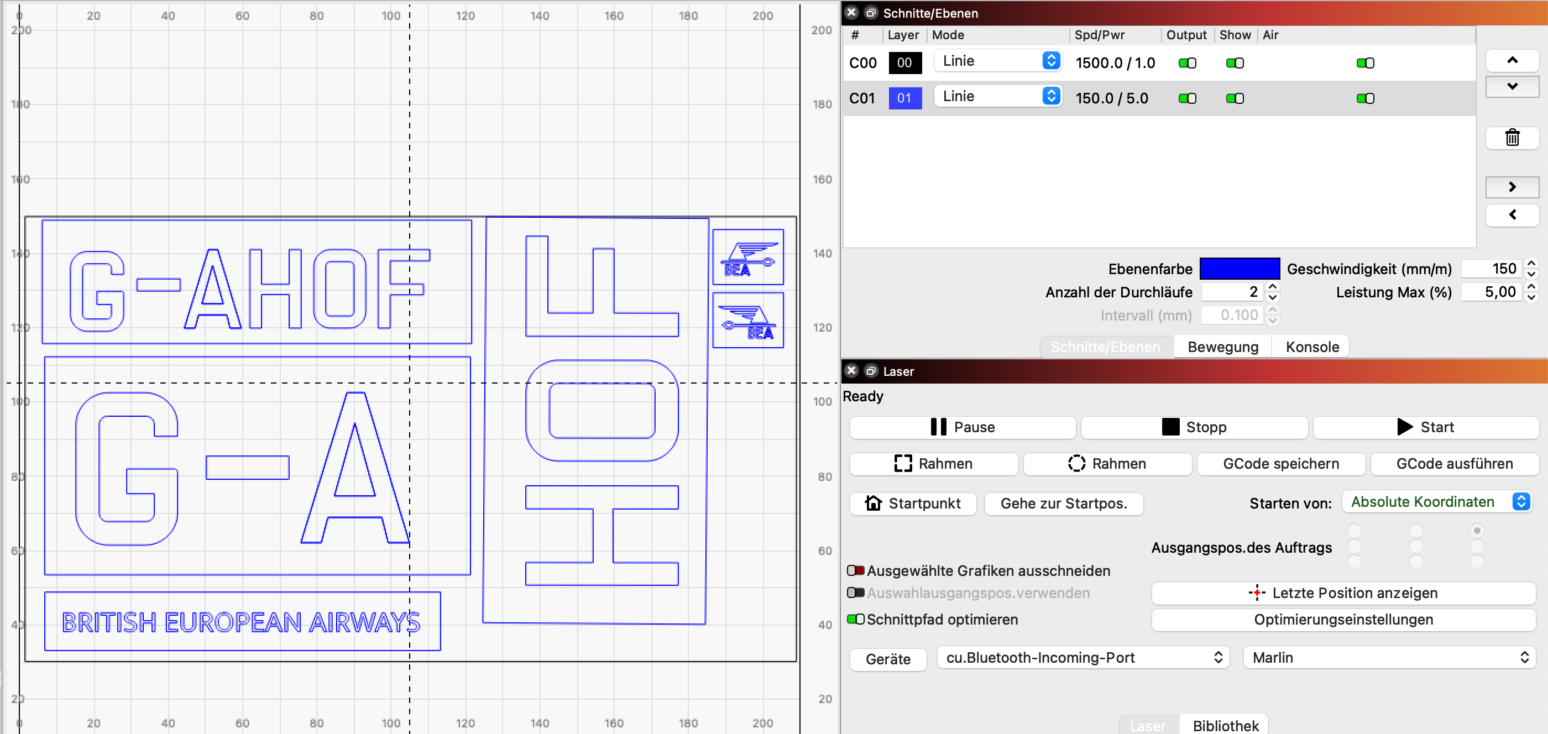Open the Ebenenfarbe blue color picker

(1239, 269)
